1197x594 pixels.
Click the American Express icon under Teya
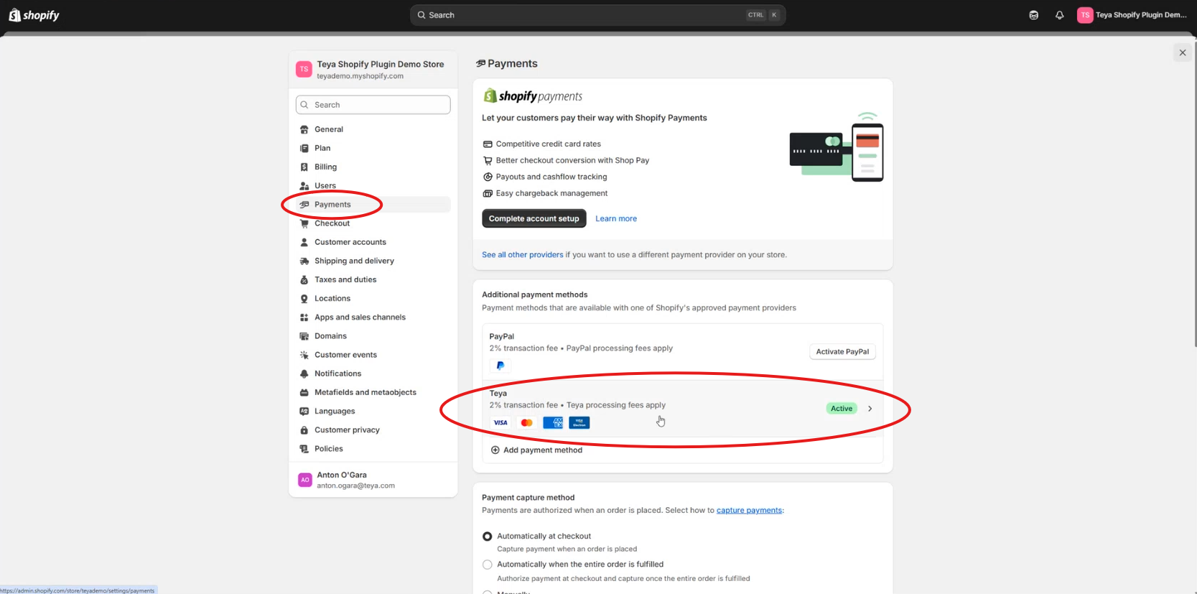[553, 423]
